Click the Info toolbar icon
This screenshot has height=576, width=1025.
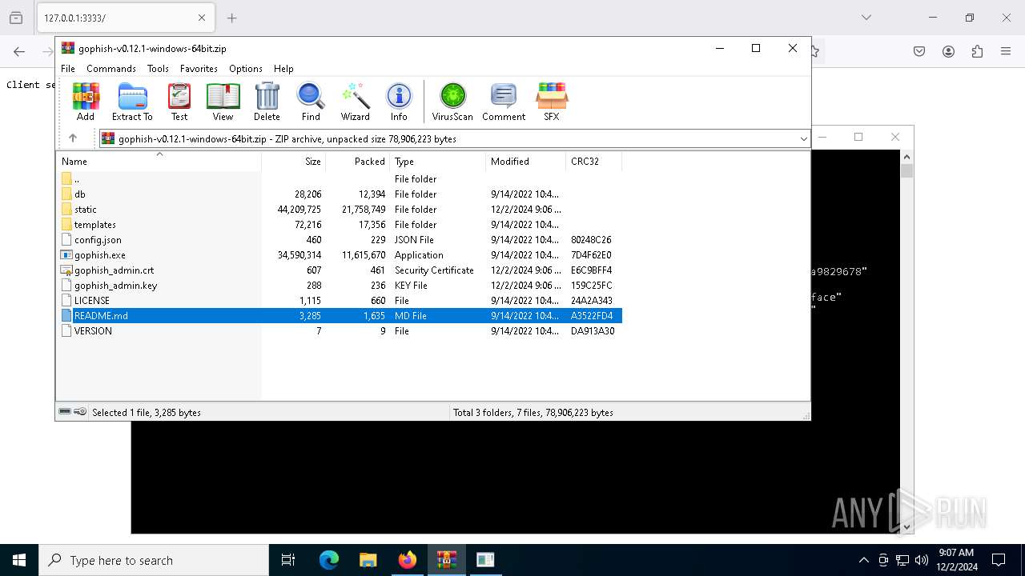coord(399,102)
